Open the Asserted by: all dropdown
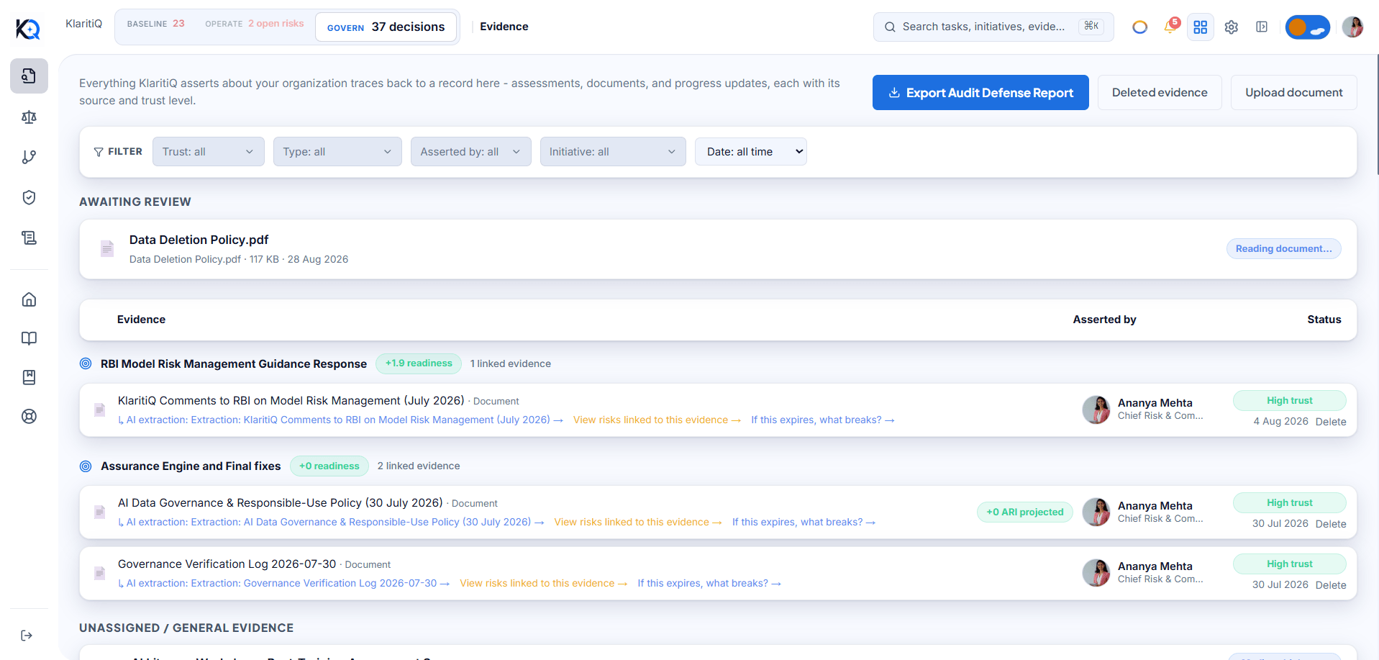The image size is (1379, 660). [471, 152]
